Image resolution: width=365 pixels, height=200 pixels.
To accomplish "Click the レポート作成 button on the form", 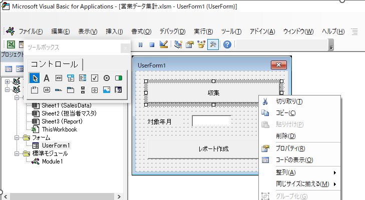I will coord(213,149).
